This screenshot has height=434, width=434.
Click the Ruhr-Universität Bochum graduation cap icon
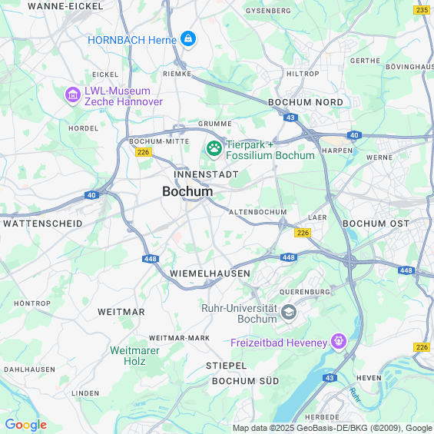click(x=288, y=313)
